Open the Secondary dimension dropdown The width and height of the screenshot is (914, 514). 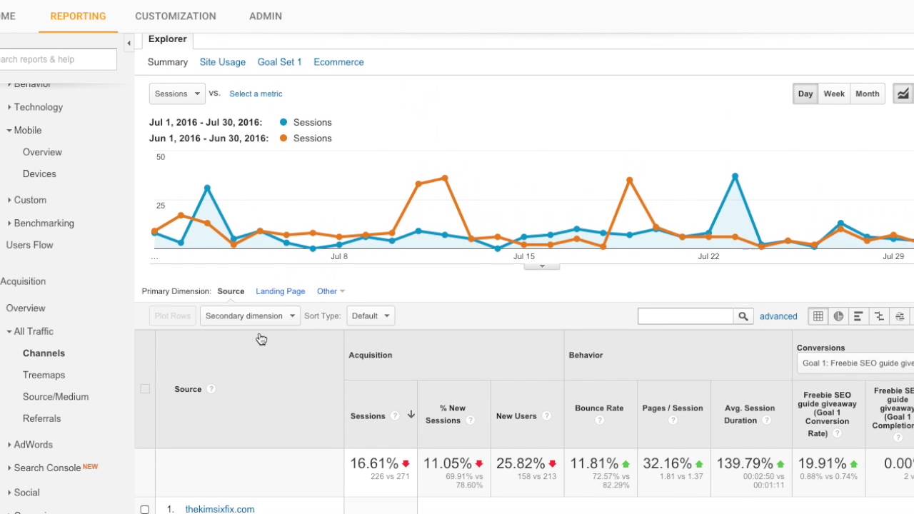[x=250, y=316]
